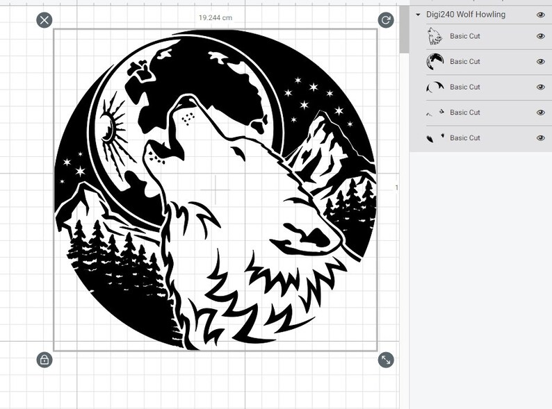Select Basic Cut label of the last layer
The width and height of the screenshot is (552, 409).
[x=464, y=138]
